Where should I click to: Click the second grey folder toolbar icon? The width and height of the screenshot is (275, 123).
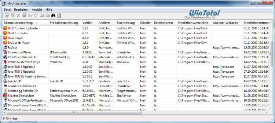click(x=47, y=16)
